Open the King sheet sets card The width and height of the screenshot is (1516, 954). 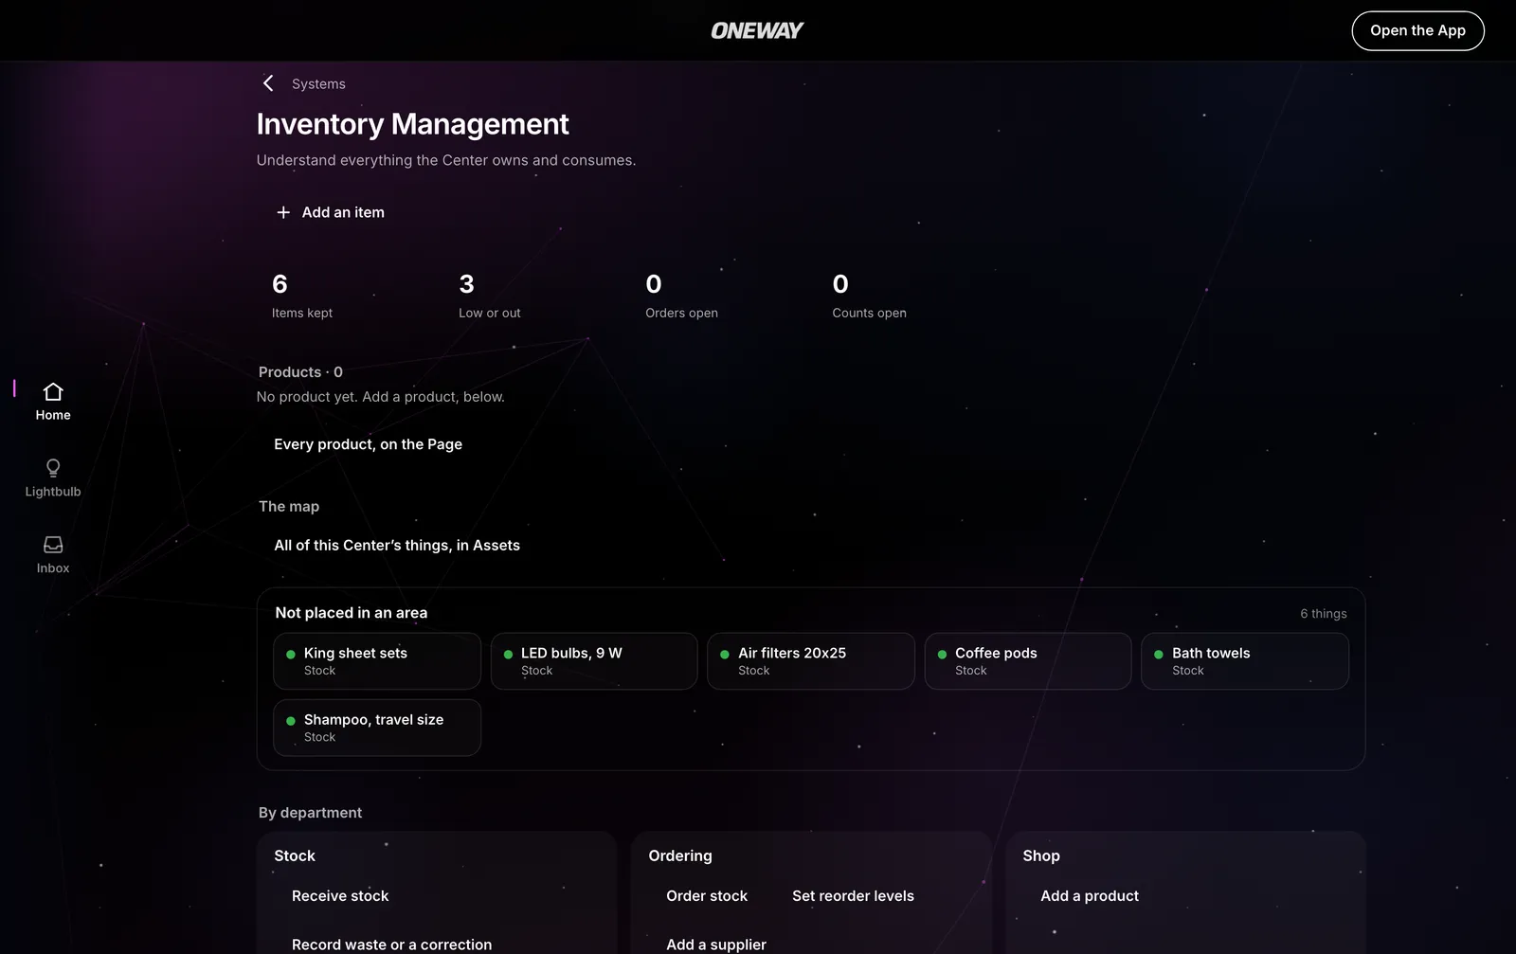pyautogui.click(x=377, y=661)
